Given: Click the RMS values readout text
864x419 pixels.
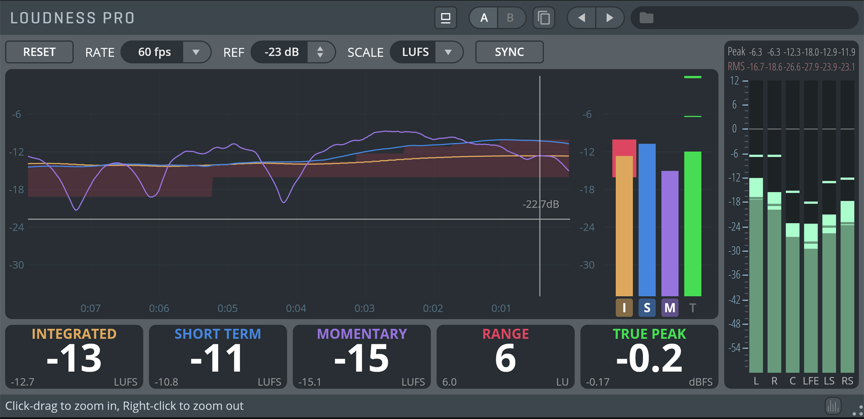Looking at the screenshot, I should pyautogui.click(x=792, y=67).
